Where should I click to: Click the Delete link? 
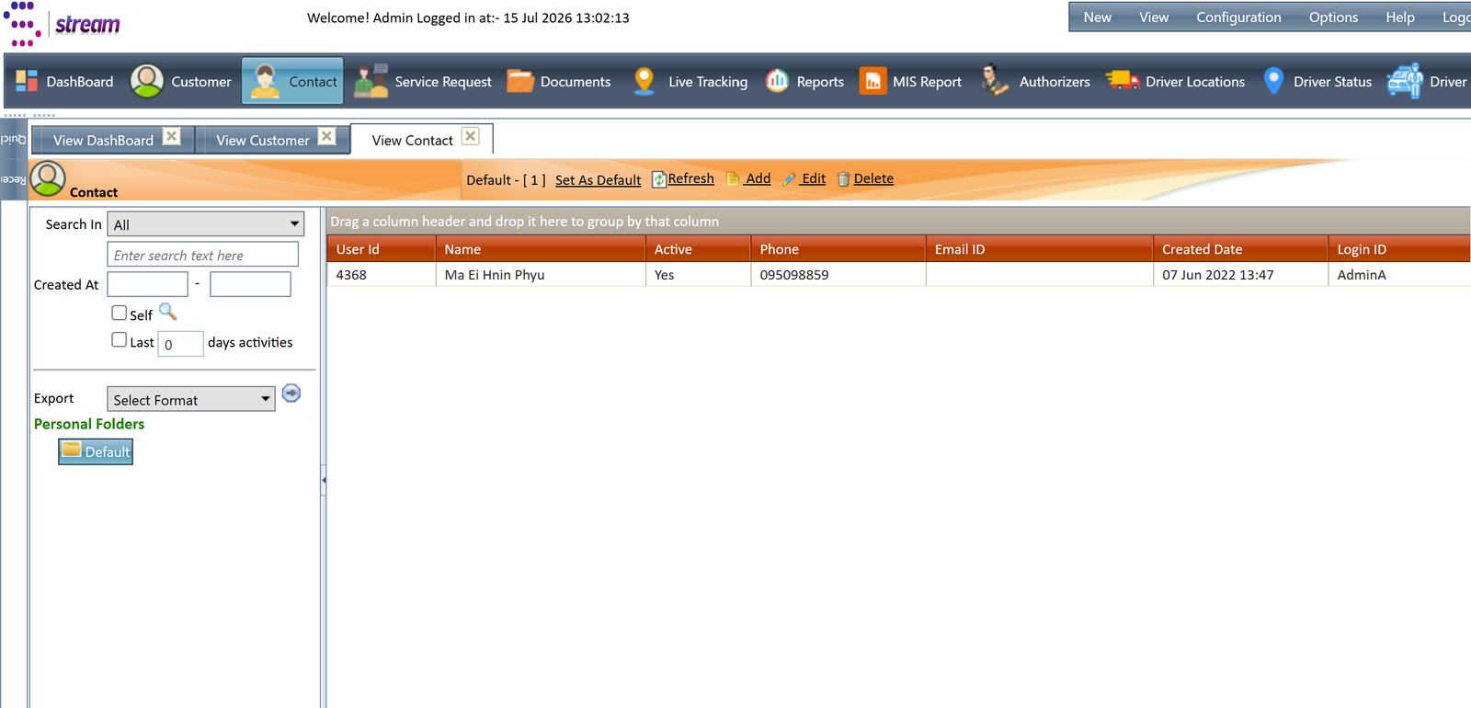pos(873,178)
